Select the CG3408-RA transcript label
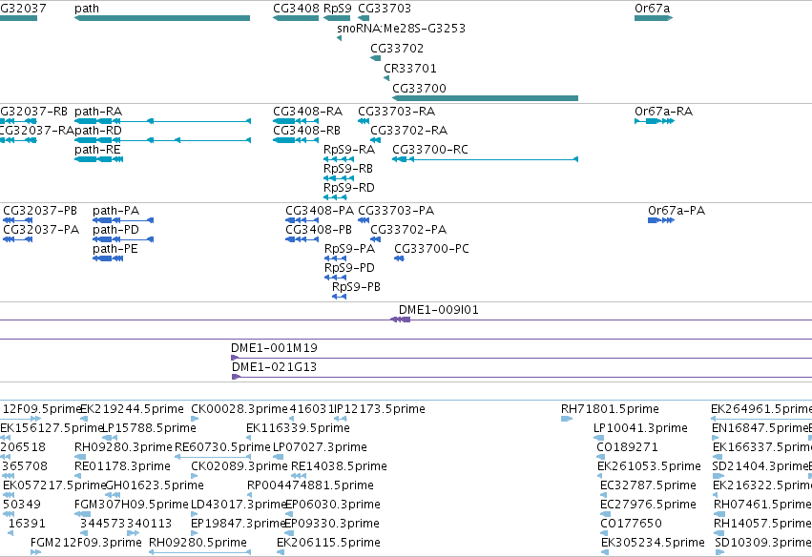 [307, 112]
